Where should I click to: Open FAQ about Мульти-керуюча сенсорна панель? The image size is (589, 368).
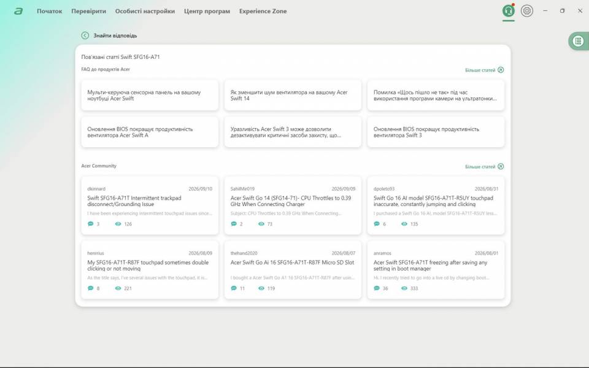[150, 96]
